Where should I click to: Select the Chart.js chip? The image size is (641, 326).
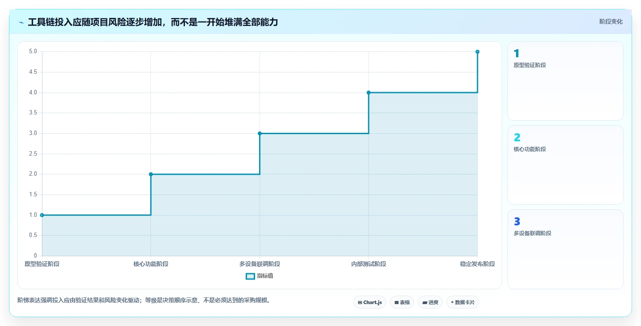pyautogui.click(x=370, y=302)
